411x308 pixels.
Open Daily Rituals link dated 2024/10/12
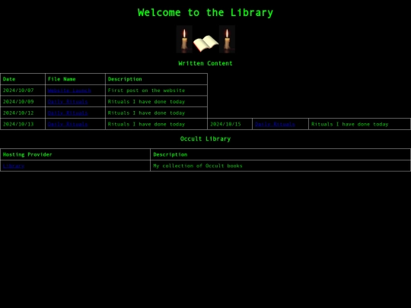click(68, 113)
